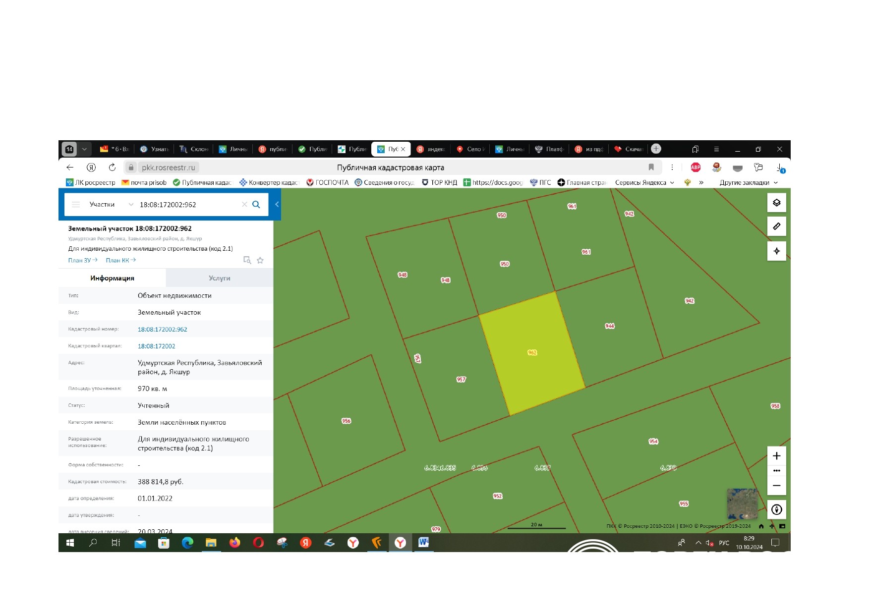Screen dimensions: 870x615
Task: Click the cadastral number search input
Action: pos(187,205)
